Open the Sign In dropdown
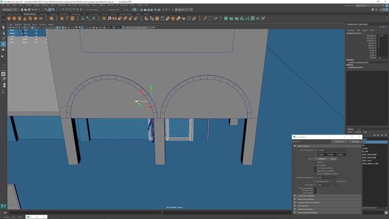389x219 pixels. (x=184, y=10)
